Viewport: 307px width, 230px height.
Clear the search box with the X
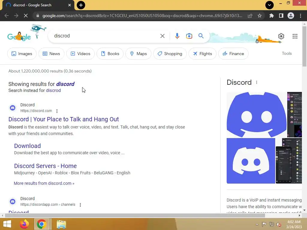point(162,36)
